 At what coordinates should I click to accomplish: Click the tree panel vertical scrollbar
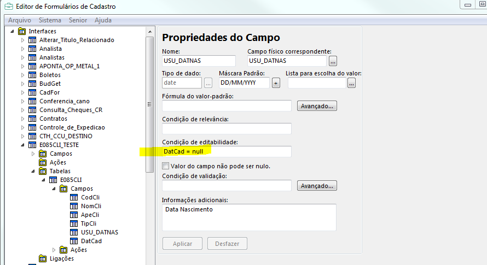(x=149, y=104)
